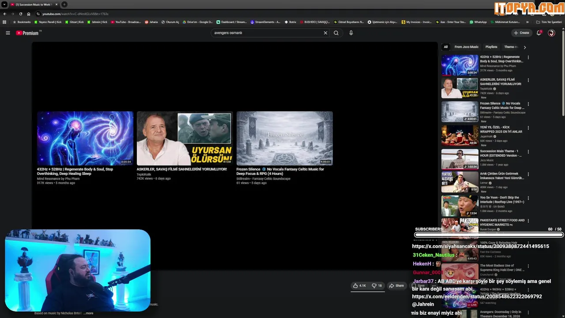The image size is (565, 318).
Task: Open the browser apps grid icon
Action: point(4,22)
